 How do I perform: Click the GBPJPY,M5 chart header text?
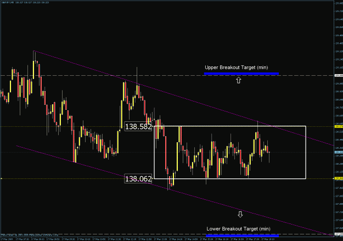coord(25,2)
